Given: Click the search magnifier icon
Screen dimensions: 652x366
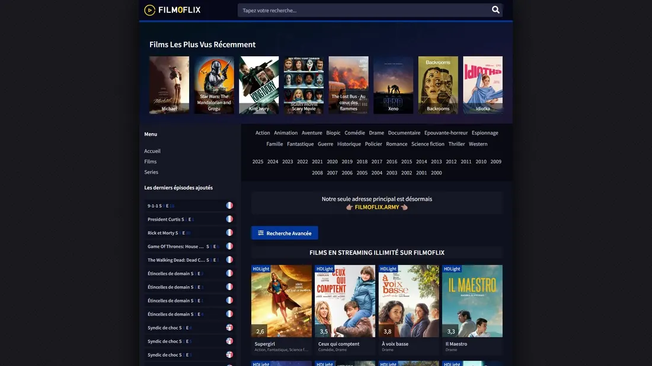Looking at the screenshot, I should [496, 10].
